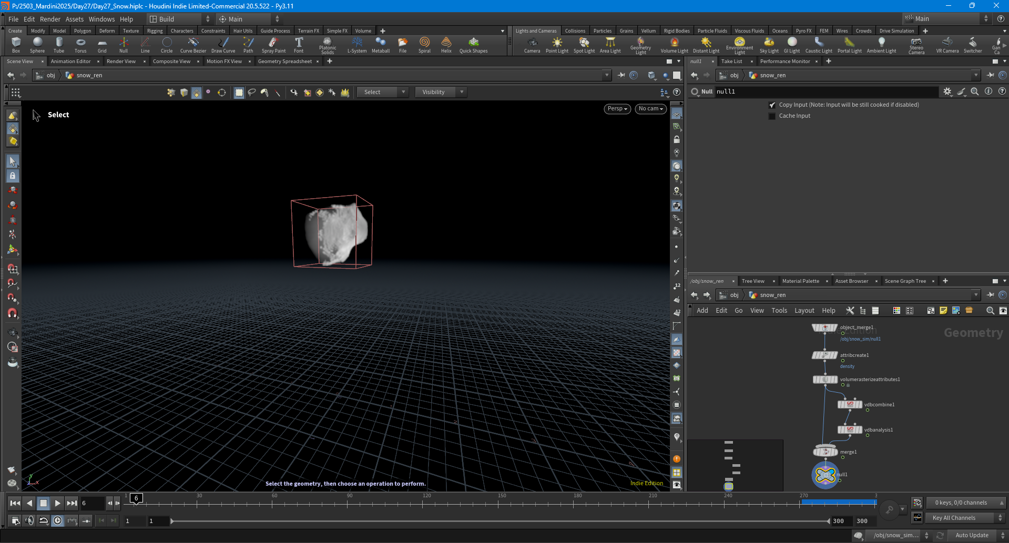Create an L-System object

(x=357, y=45)
